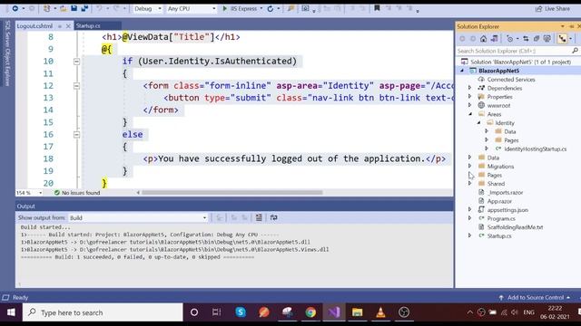
Task: Select Connected Services in Solution Explorer
Action: coord(511,80)
